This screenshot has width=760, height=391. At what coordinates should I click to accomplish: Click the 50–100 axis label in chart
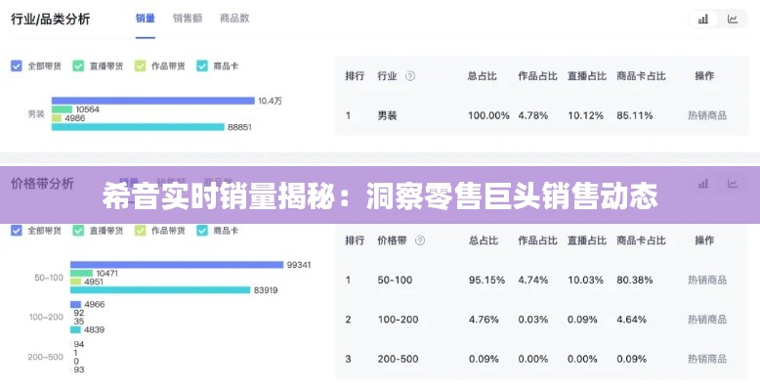pyautogui.click(x=49, y=278)
